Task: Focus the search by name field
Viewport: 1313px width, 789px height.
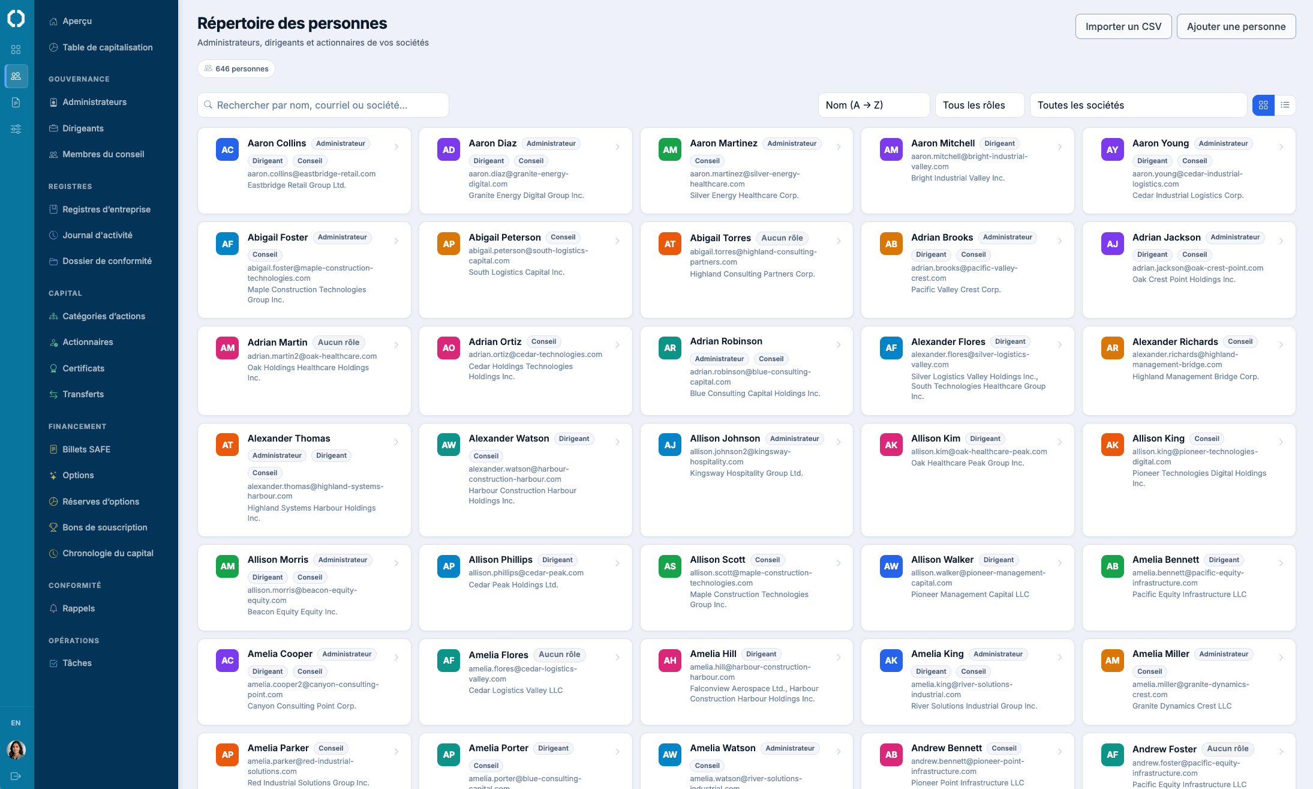Action: click(323, 105)
